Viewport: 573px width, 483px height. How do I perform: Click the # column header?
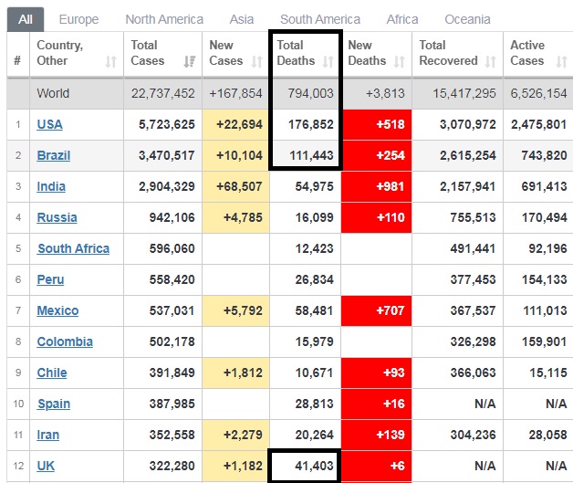point(17,60)
